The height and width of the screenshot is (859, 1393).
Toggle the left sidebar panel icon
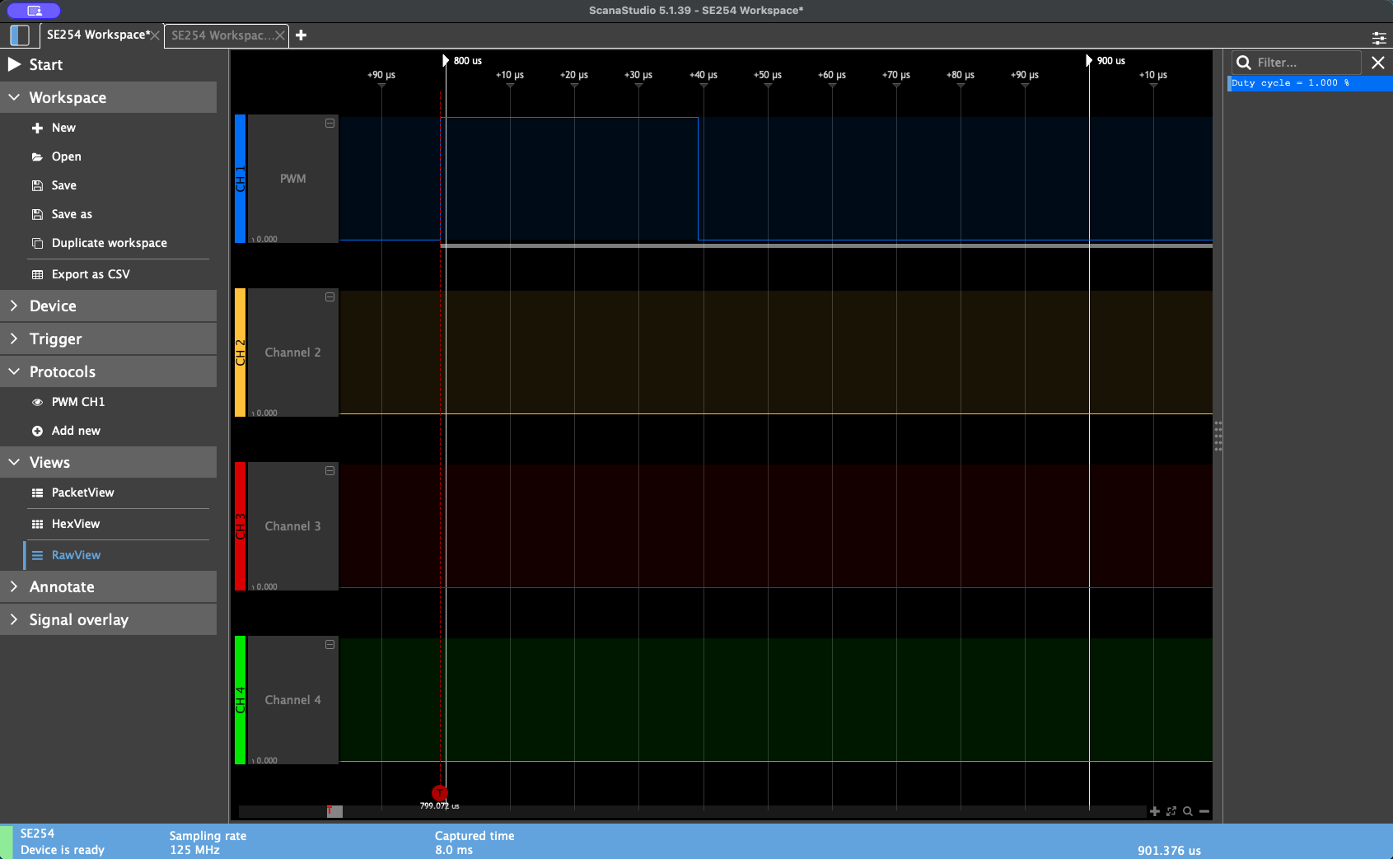pyautogui.click(x=19, y=35)
